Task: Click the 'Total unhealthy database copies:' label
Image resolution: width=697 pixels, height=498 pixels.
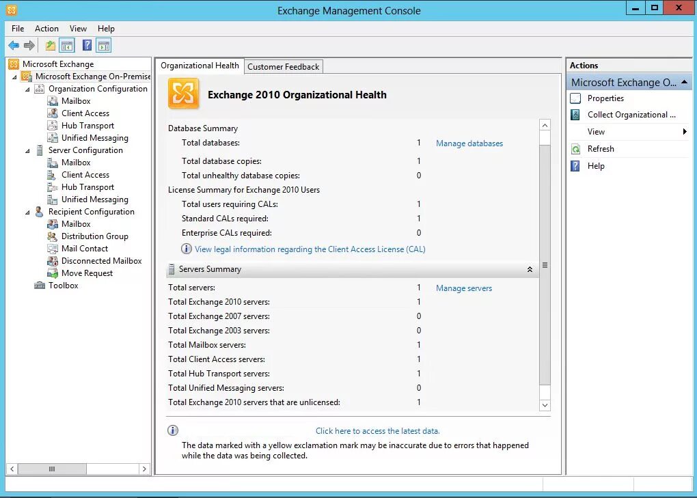Action: click(241, 176)
